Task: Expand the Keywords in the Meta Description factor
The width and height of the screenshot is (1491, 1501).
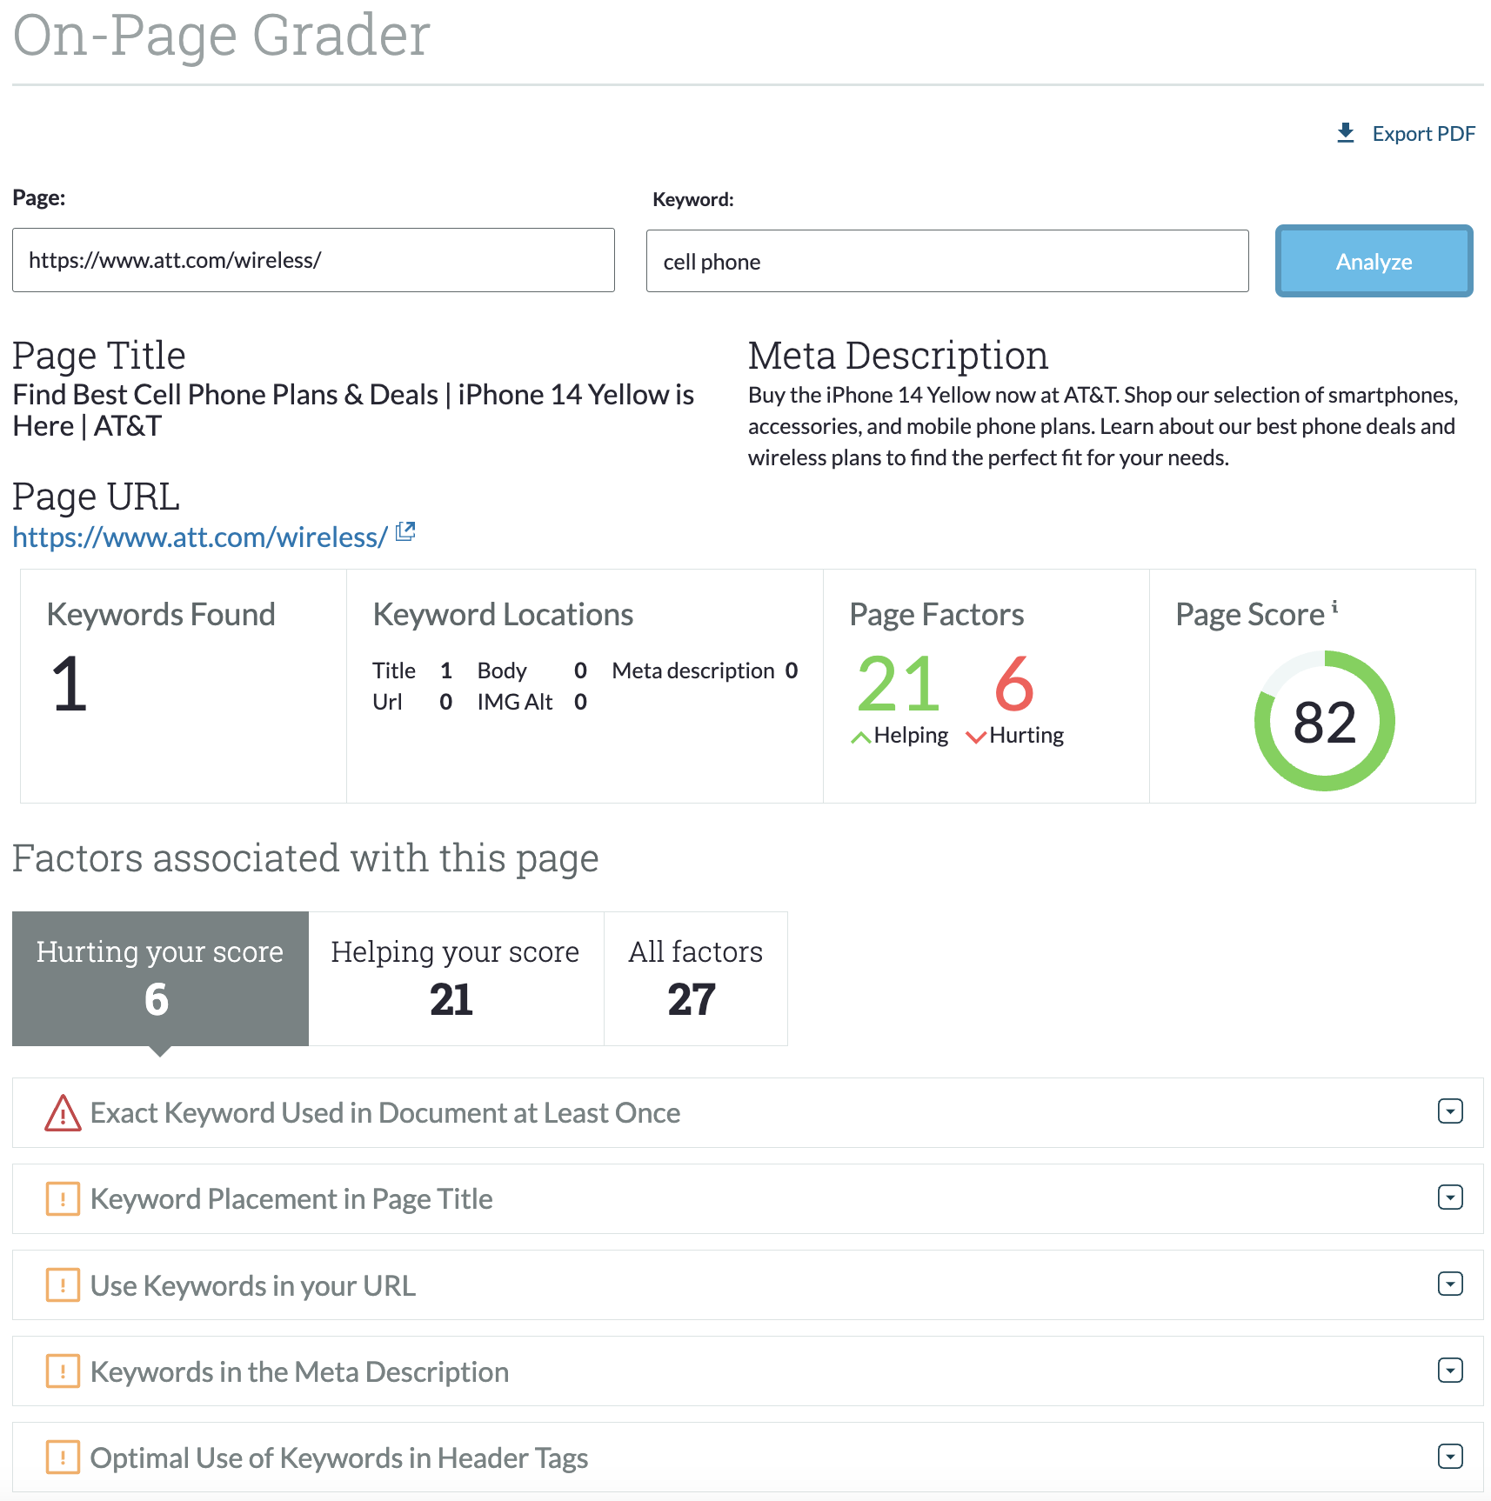Action: tap(1448, 1371)
